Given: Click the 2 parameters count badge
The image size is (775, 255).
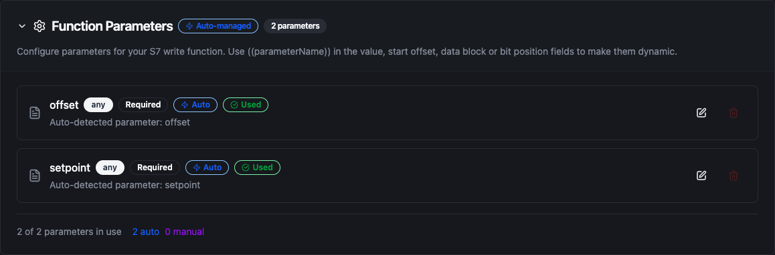Looking at the screenshot, I should [295, 26].
